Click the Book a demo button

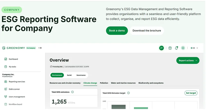[117, 31]
